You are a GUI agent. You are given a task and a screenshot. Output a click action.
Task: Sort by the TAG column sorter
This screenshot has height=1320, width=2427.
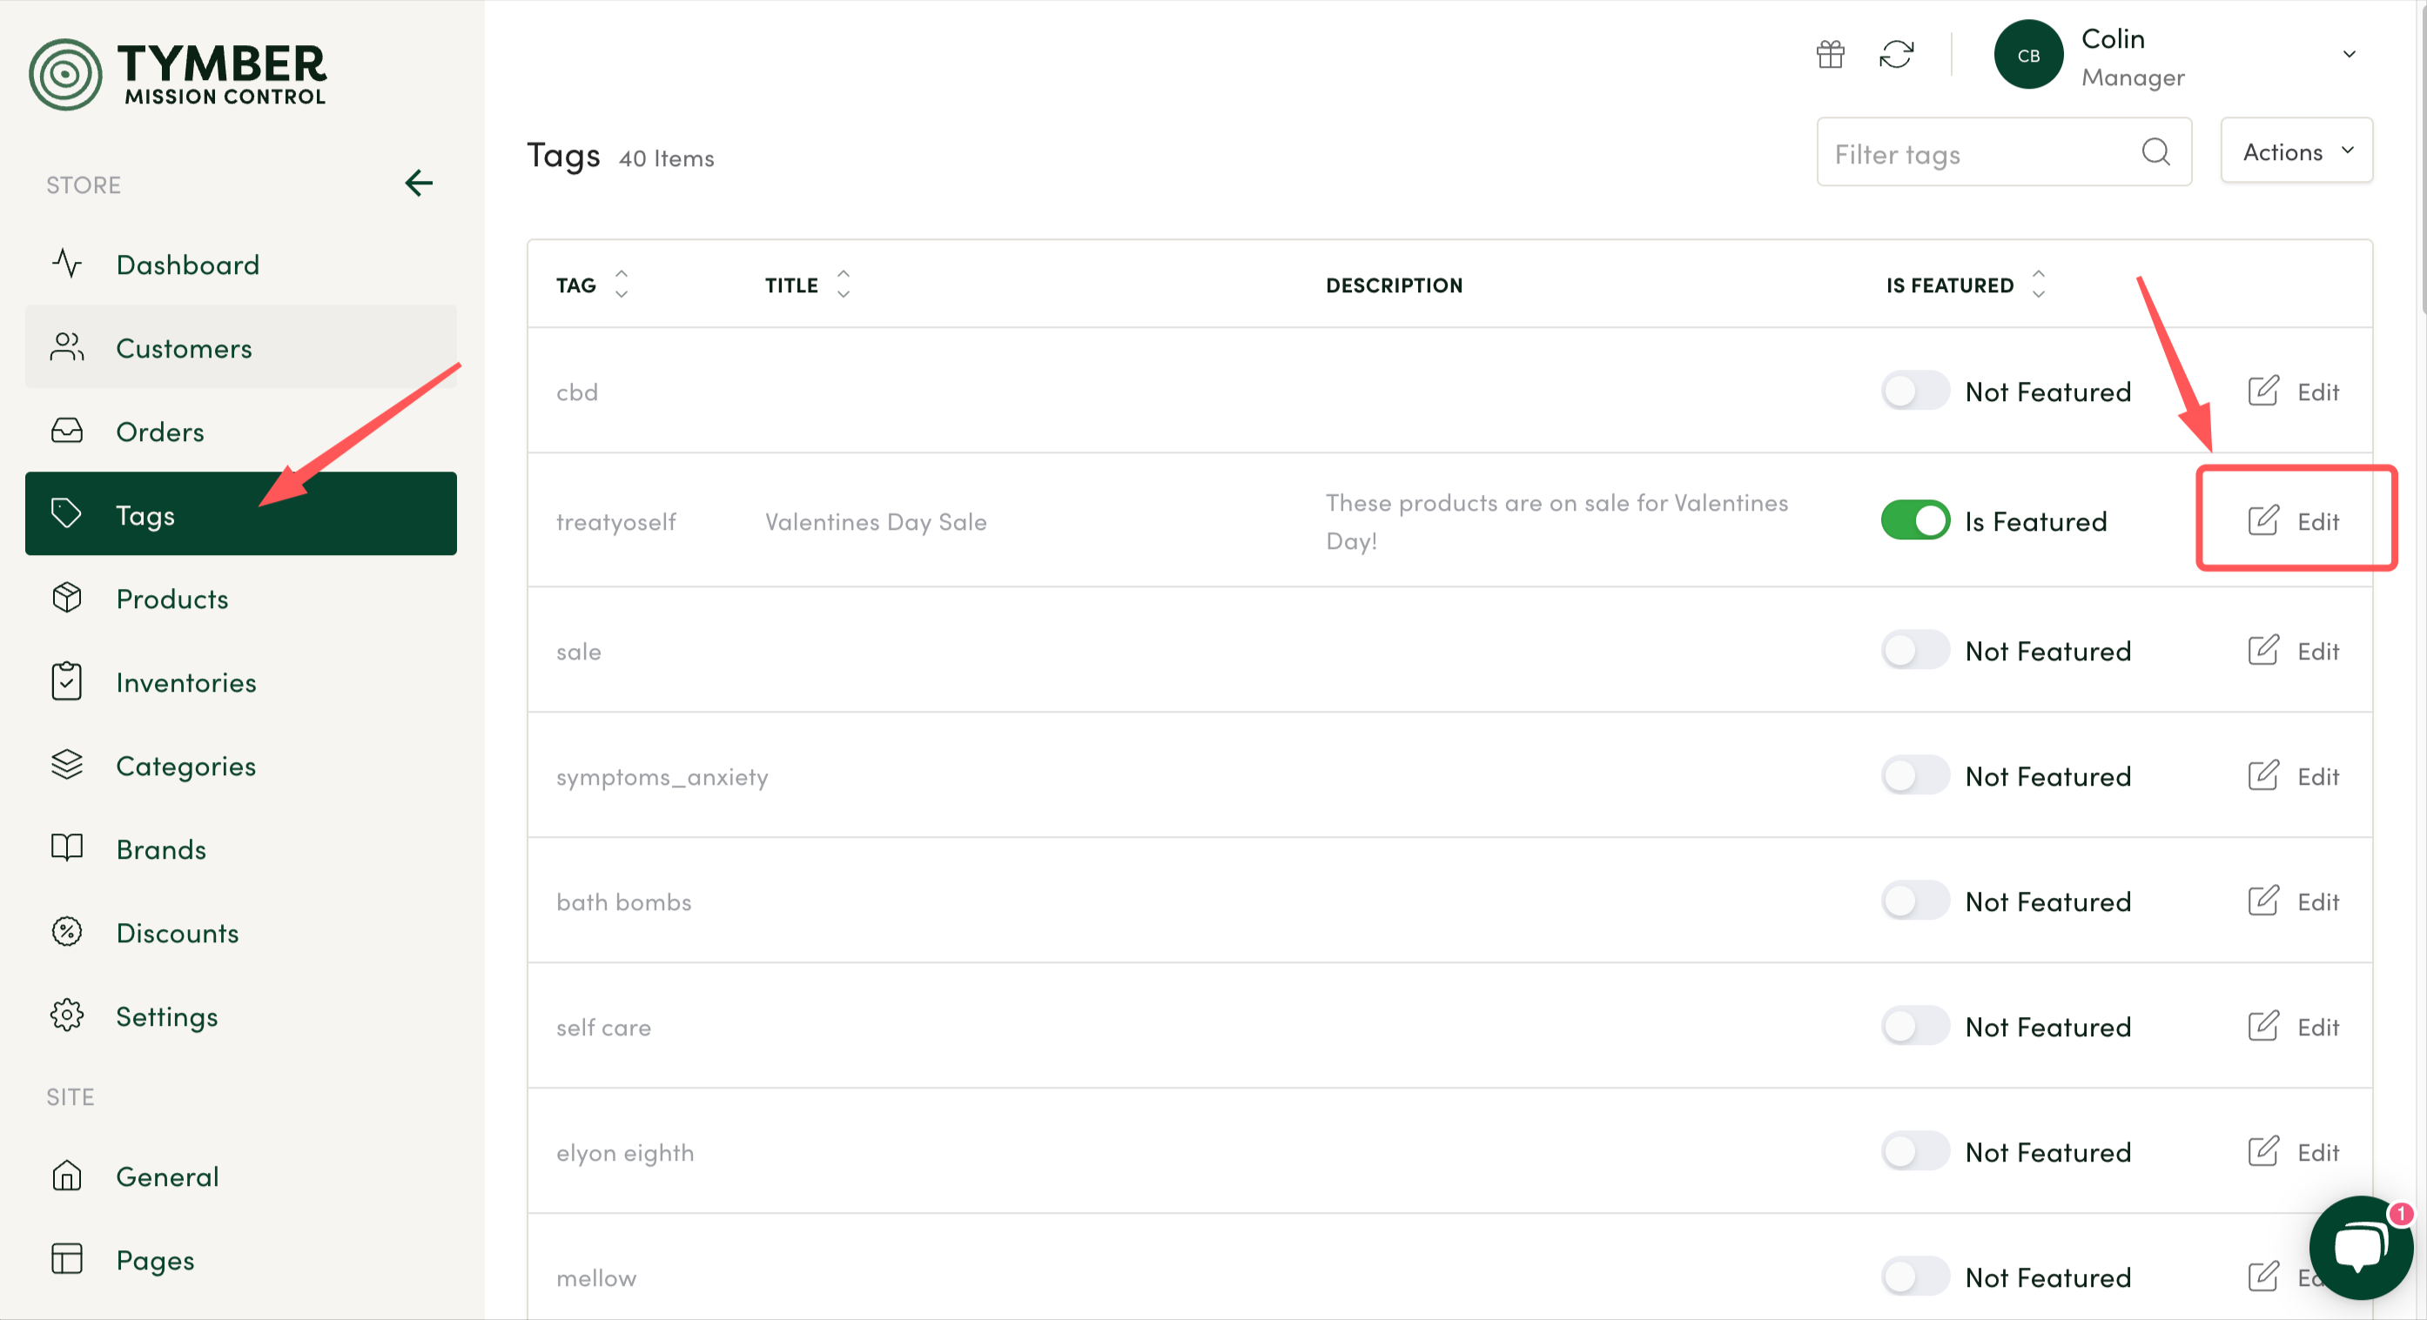pos(622,285)
